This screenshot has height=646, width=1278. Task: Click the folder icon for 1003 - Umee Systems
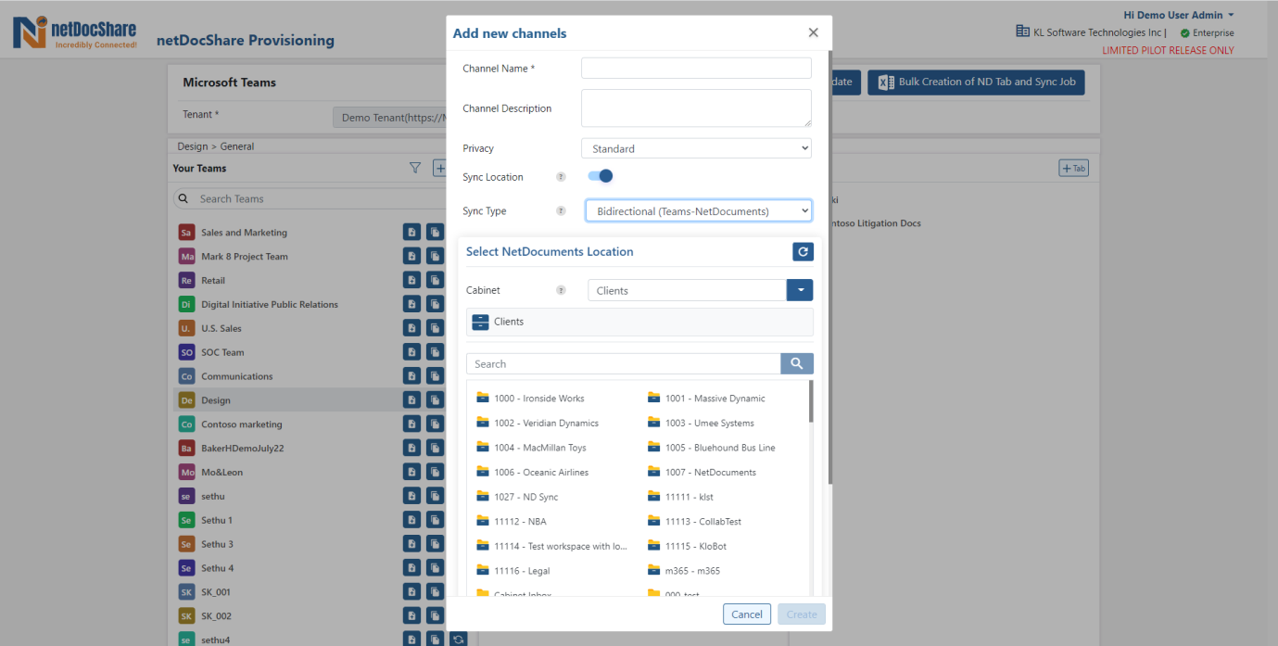pyautogui.click(x=653, y=423)
